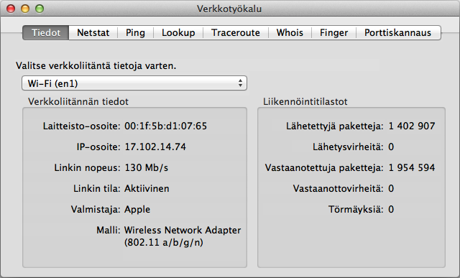
Task: Click the link status value Aktiivinen
Action: point(147,188)
